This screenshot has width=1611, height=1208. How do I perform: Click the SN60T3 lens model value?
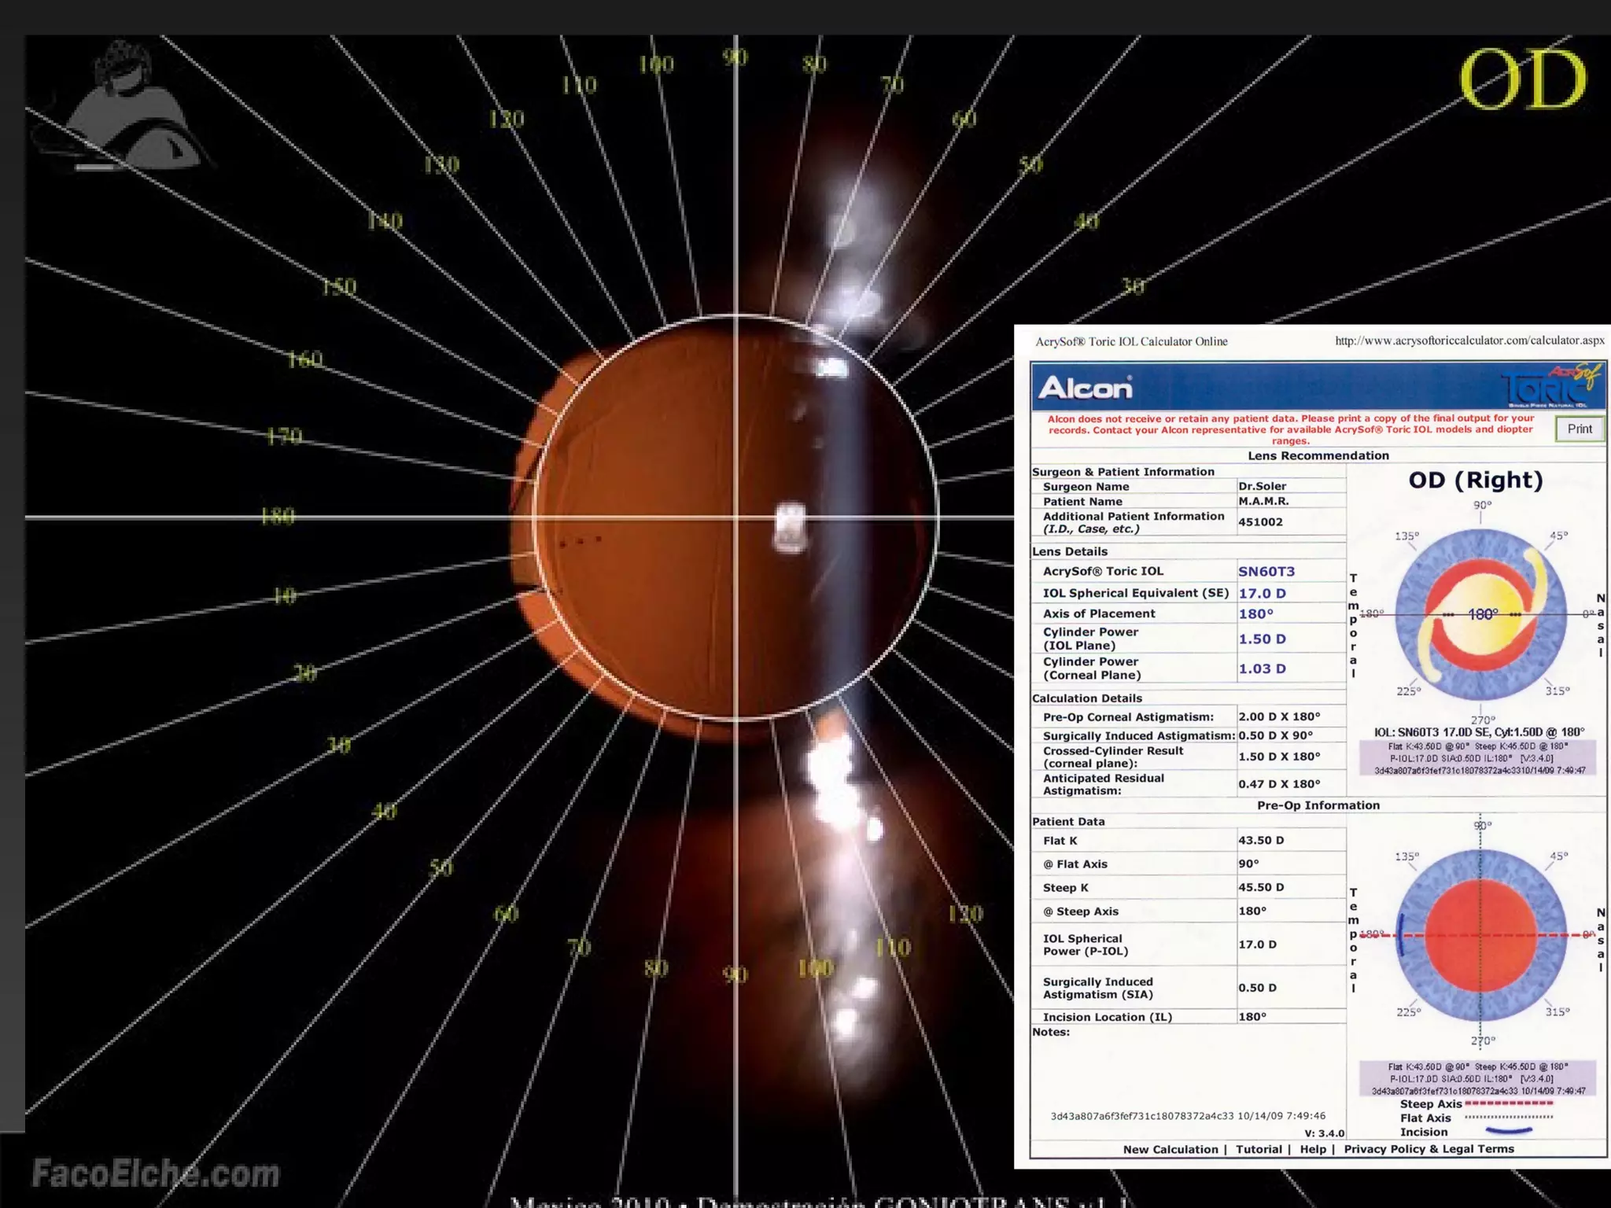[x=1266, y=571]
